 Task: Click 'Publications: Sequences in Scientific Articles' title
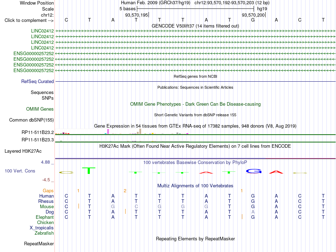tap(195, 87)
